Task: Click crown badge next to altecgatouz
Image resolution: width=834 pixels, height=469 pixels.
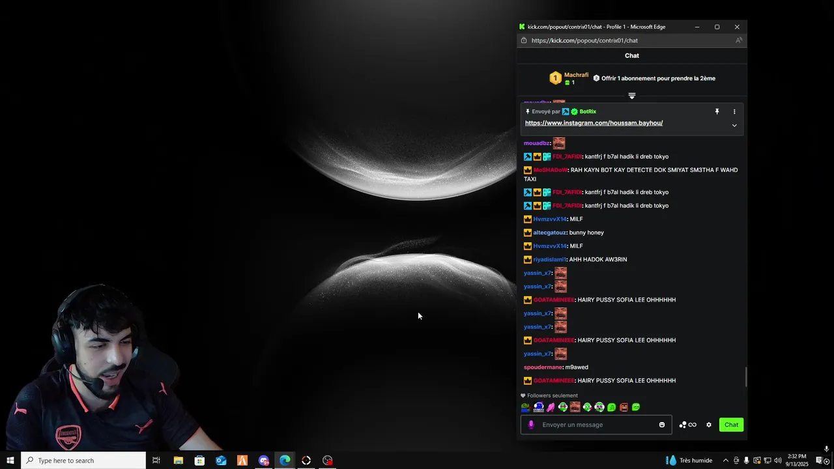Action: coord(528,233)
